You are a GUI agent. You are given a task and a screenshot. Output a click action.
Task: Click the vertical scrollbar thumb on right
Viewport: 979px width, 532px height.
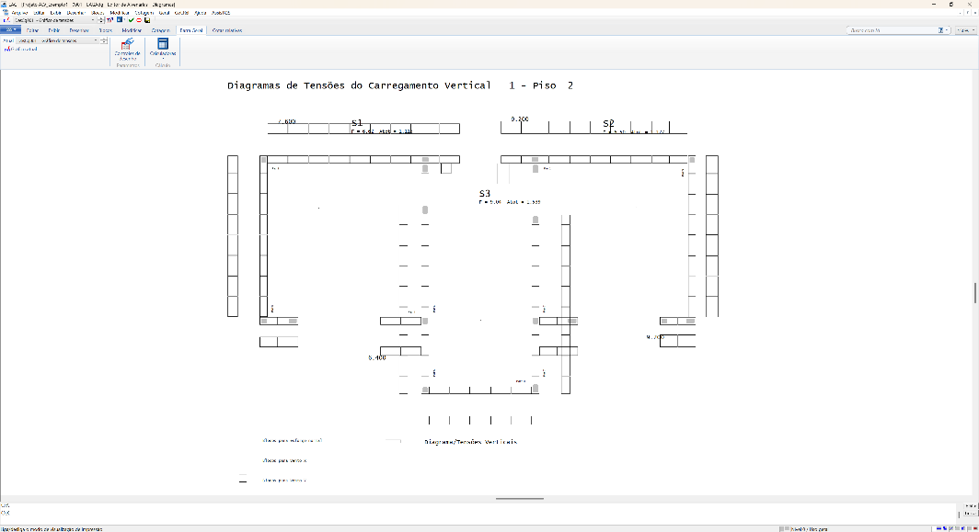click(975, 292)
